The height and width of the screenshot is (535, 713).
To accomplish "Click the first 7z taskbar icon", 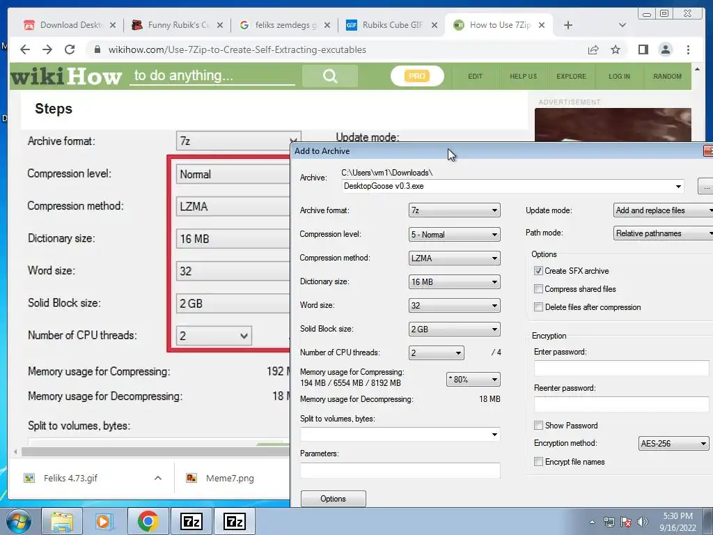I will pos(191,521).
